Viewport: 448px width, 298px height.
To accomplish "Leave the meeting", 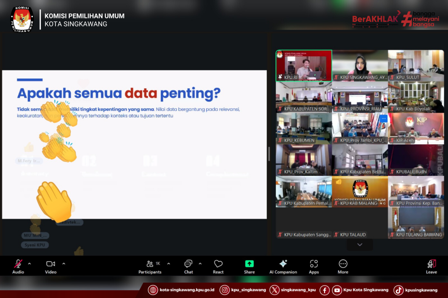I will pos(432,266).
